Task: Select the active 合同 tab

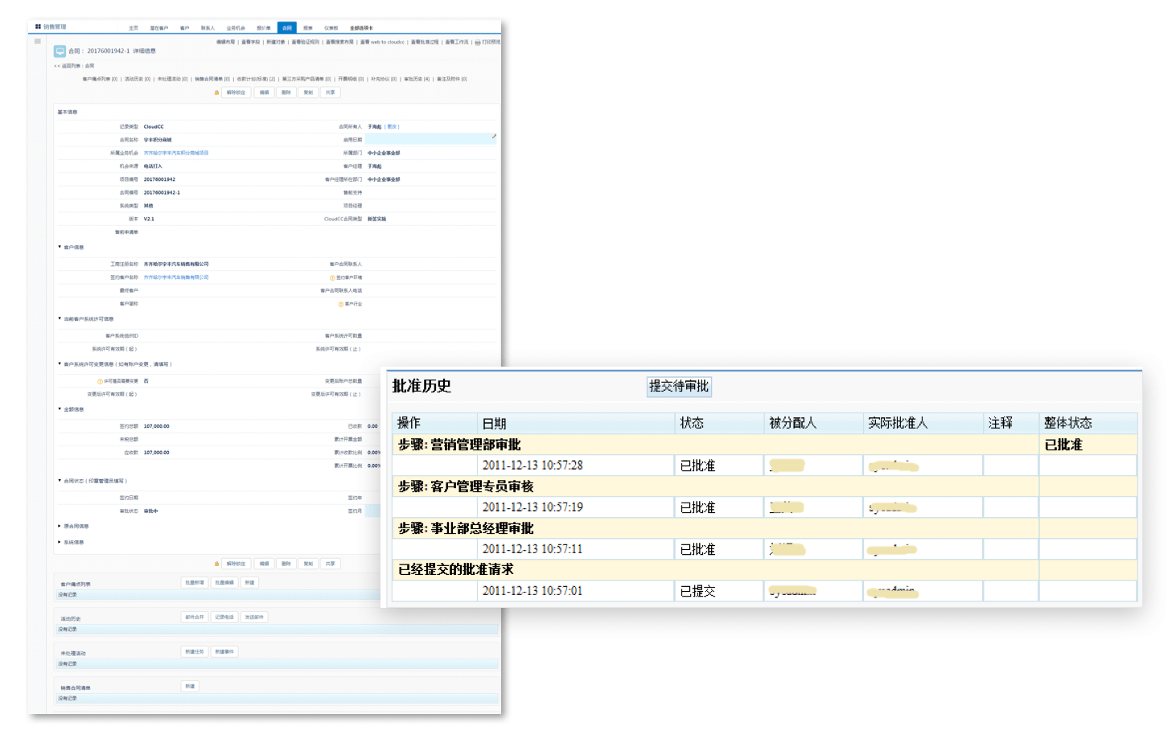Action: (x=287, y=28)
